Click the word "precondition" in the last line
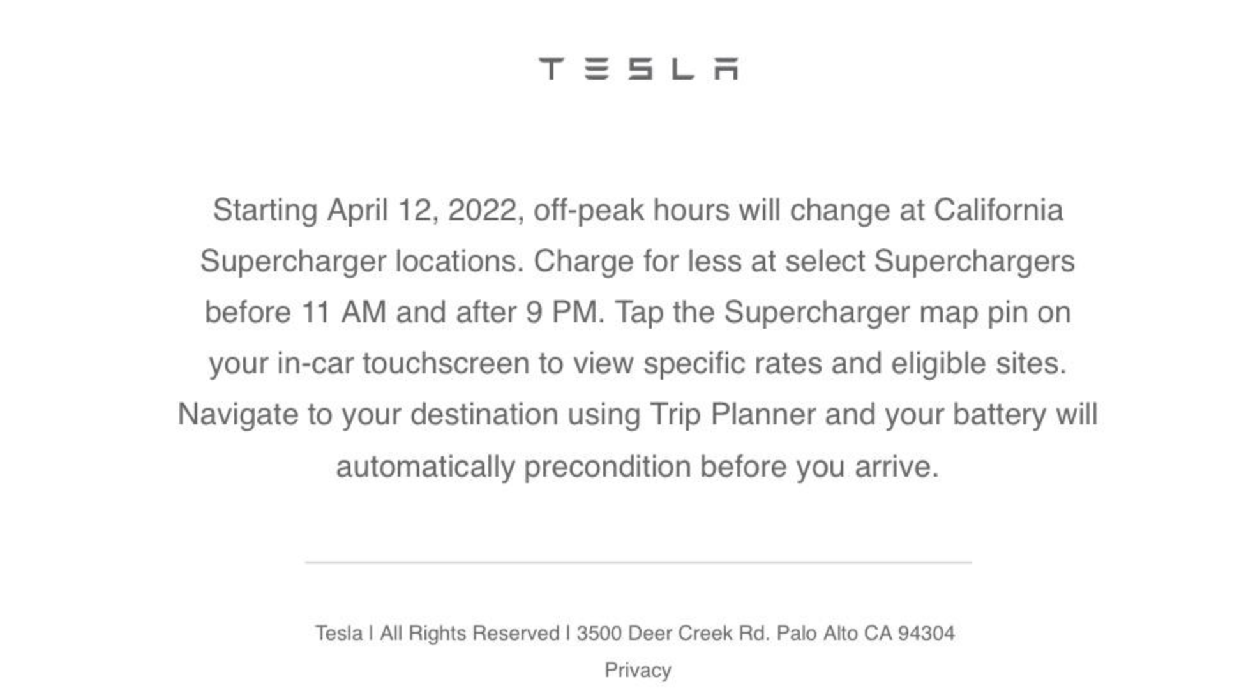This screenshot has height=693, width=1246. click(607, 466)
